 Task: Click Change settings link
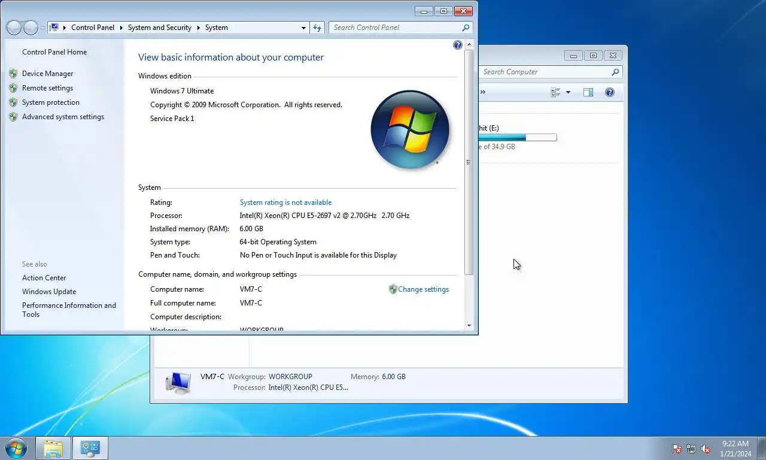423,289
